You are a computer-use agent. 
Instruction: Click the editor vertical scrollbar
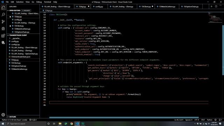[x=223, y=50]
